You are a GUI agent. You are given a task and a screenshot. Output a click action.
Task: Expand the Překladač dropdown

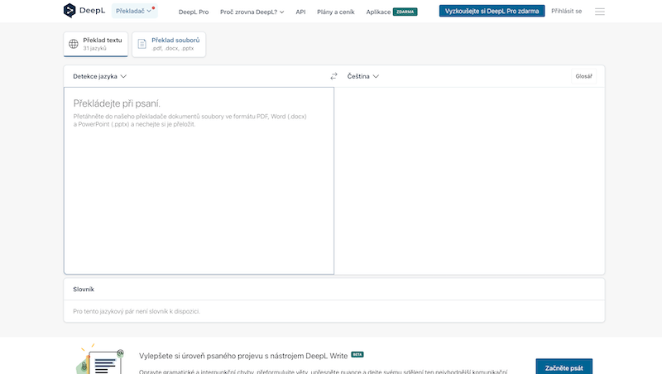(134, 12)
